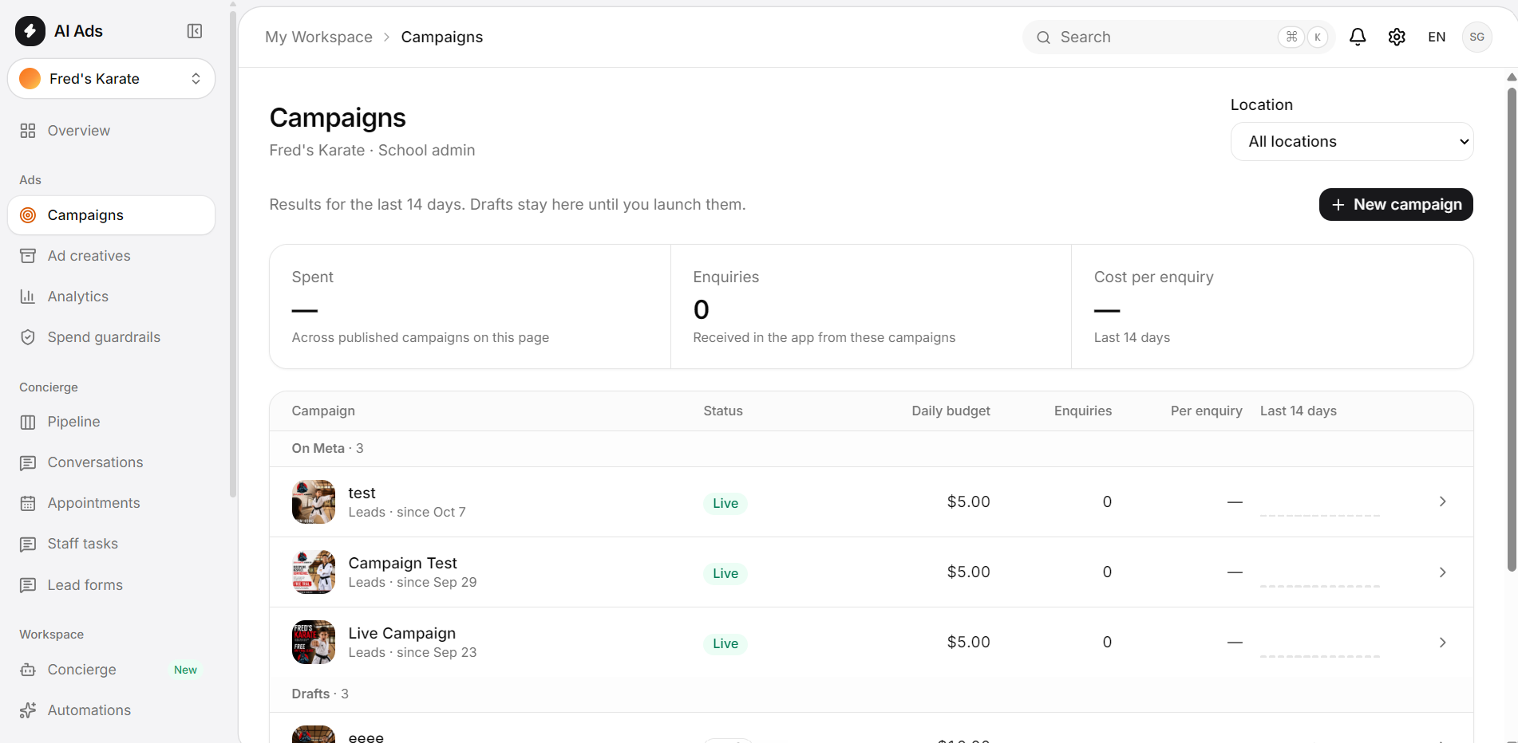Image resolution: width=1518 pixels, height=743 pixels.
Task: Go to Staff tasks
Action: coord(111,544)
